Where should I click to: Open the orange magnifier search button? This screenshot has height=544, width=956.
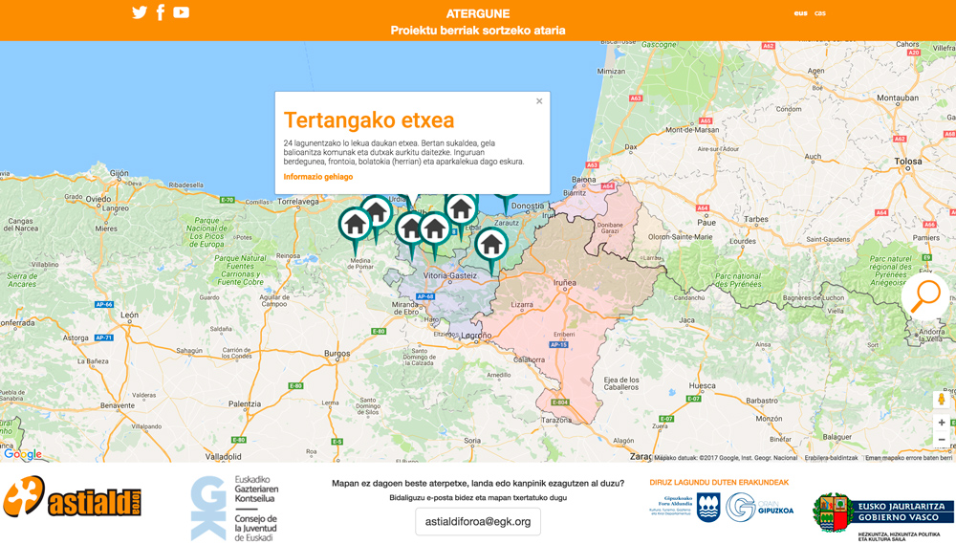click(x=925, y=296)
